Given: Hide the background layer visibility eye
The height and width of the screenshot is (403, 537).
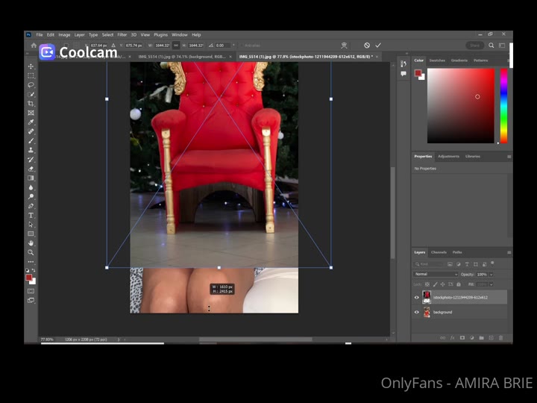Looking at the screenshot, I should pos(417,312).
